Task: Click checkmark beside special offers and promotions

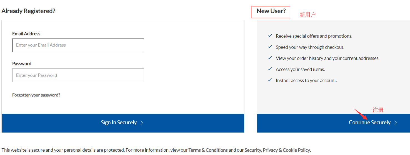Action: click(270, 36)
